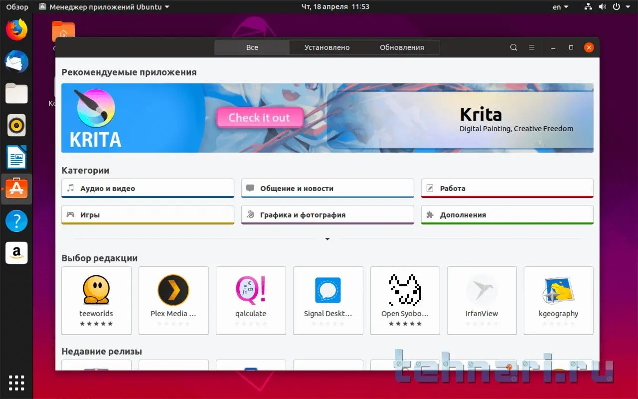Click the Ubuntu Software dock icon
638x399 pixels.
(16, 189)
